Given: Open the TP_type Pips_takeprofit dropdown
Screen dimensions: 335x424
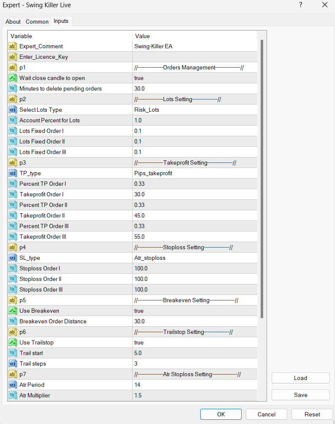Looking at the screenshot, I should (194, 173).
